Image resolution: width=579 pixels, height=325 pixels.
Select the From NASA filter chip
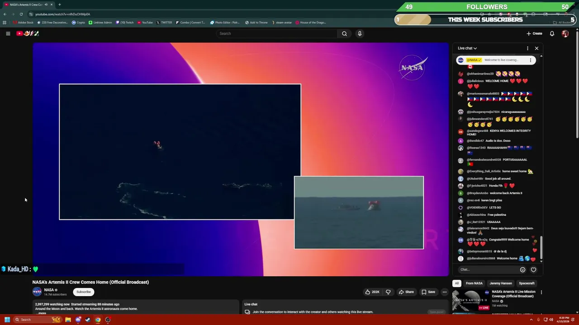coord(474,283)
